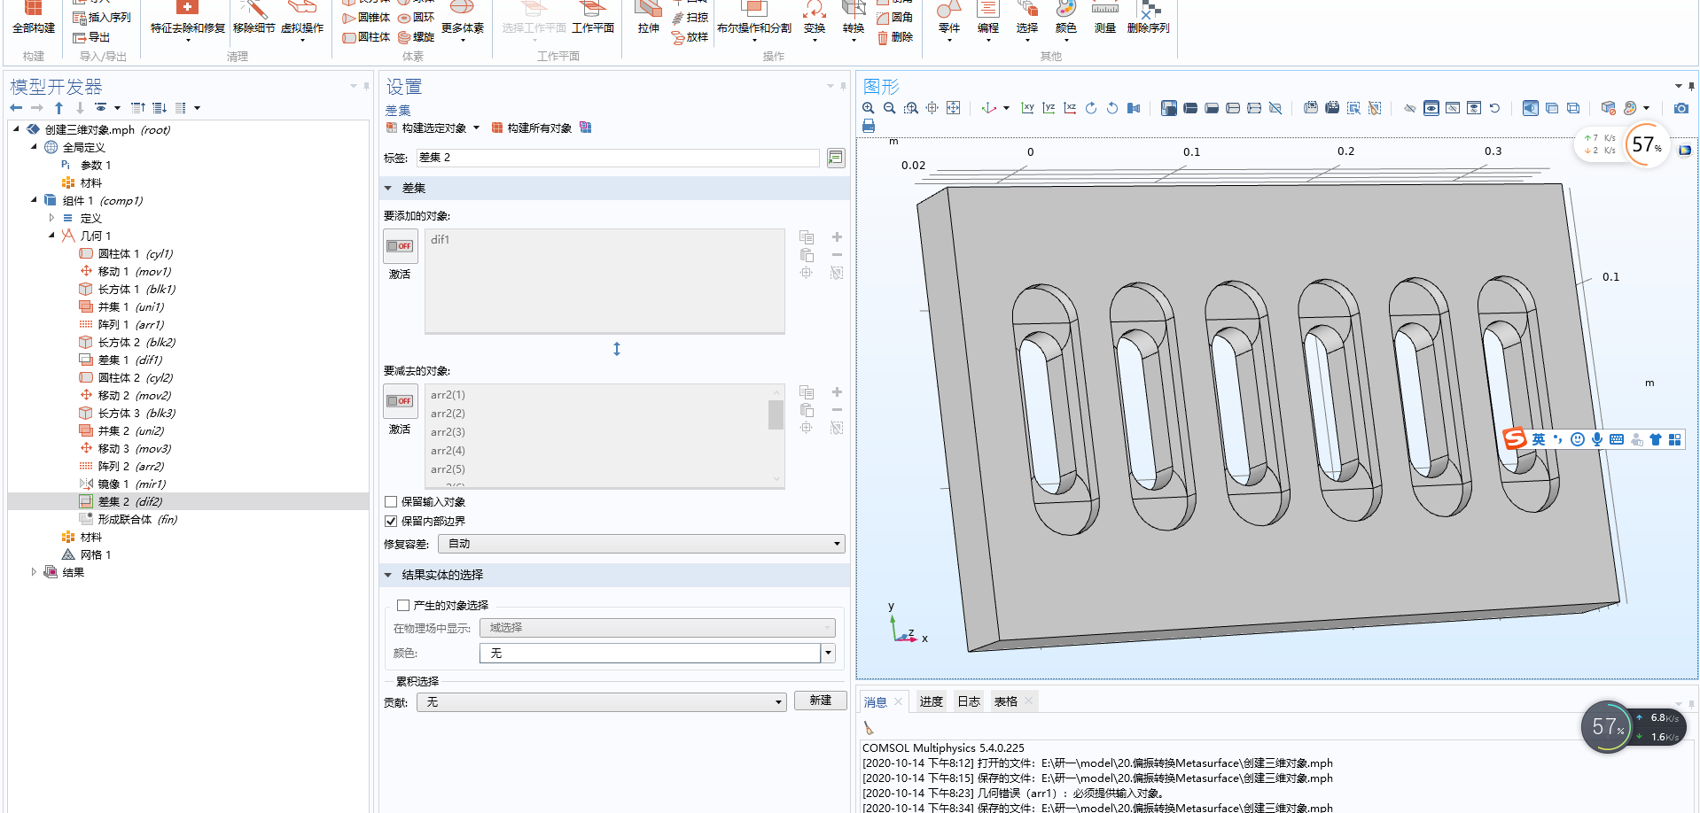Select 形成联合体 (fin) in model tree
The height and width of the screenshot is (813, 1700).
pyautogui.click(x=129, y=519)
